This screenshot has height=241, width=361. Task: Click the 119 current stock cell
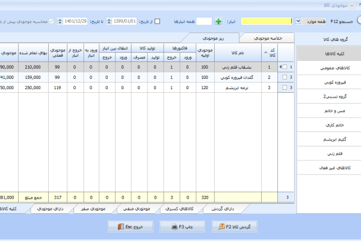(x=57, y=88)
